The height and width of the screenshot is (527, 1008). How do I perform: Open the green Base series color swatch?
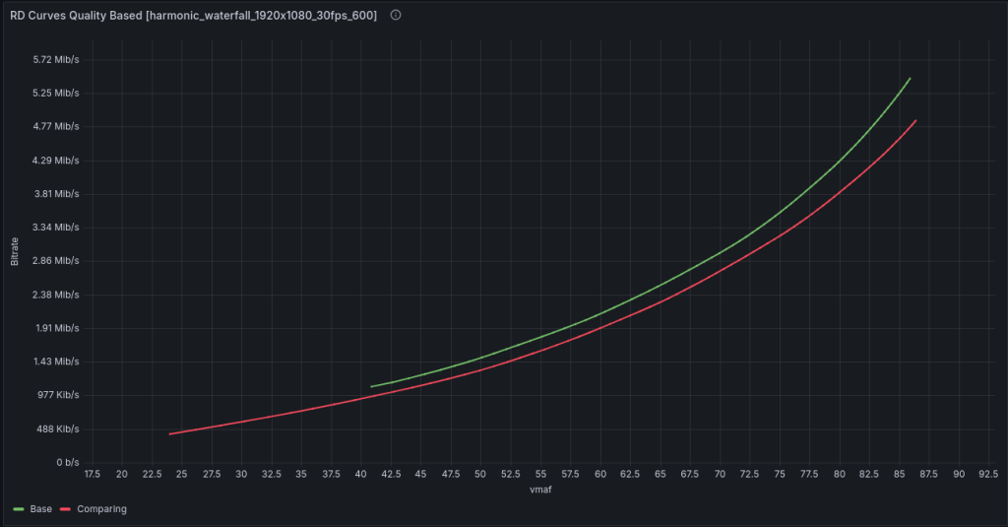click(x=20, y=509)
